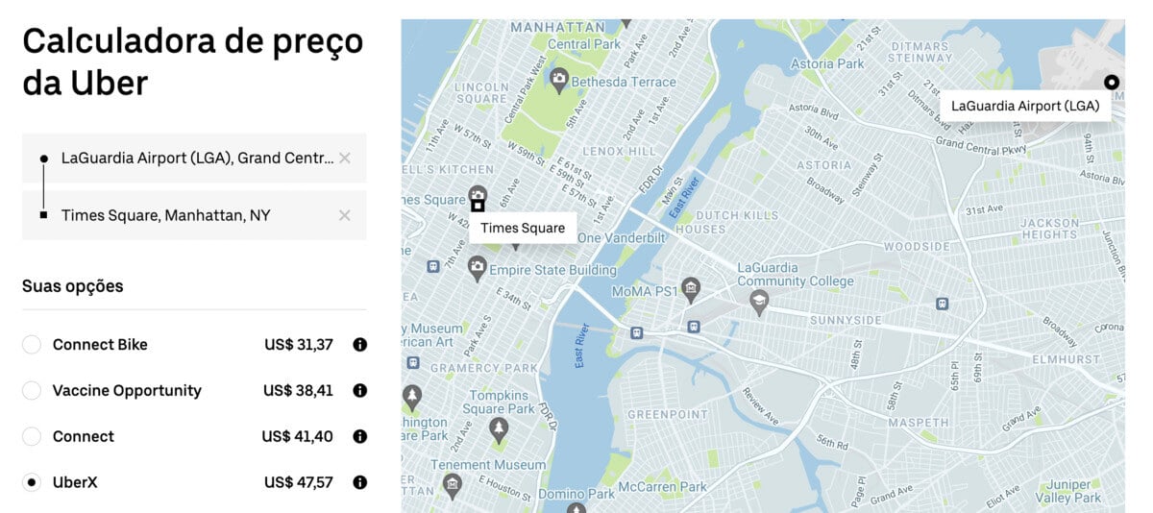Select the Connect Bike radio option

32,345
